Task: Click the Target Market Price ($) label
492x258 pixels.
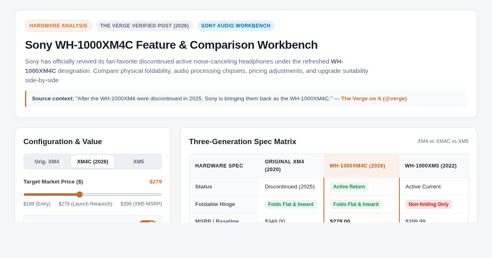Action: [53, 182]
